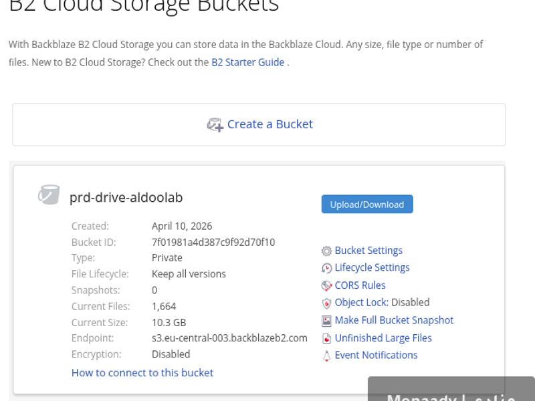535x401 pixels.
Task: Click the Unfinished Large Files document icon
Action: pyautogui.click(x=326, y=339)
